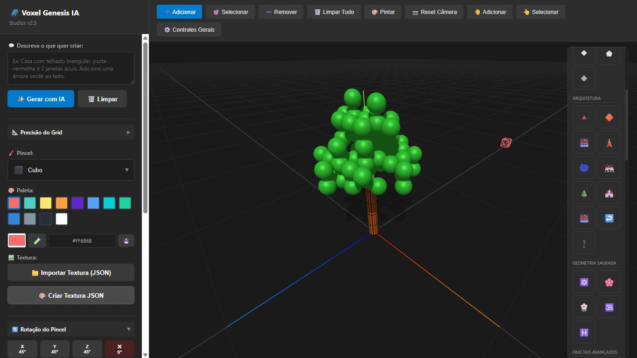
Task: Select the Om symbol geometry
Action: pos(609,307)
